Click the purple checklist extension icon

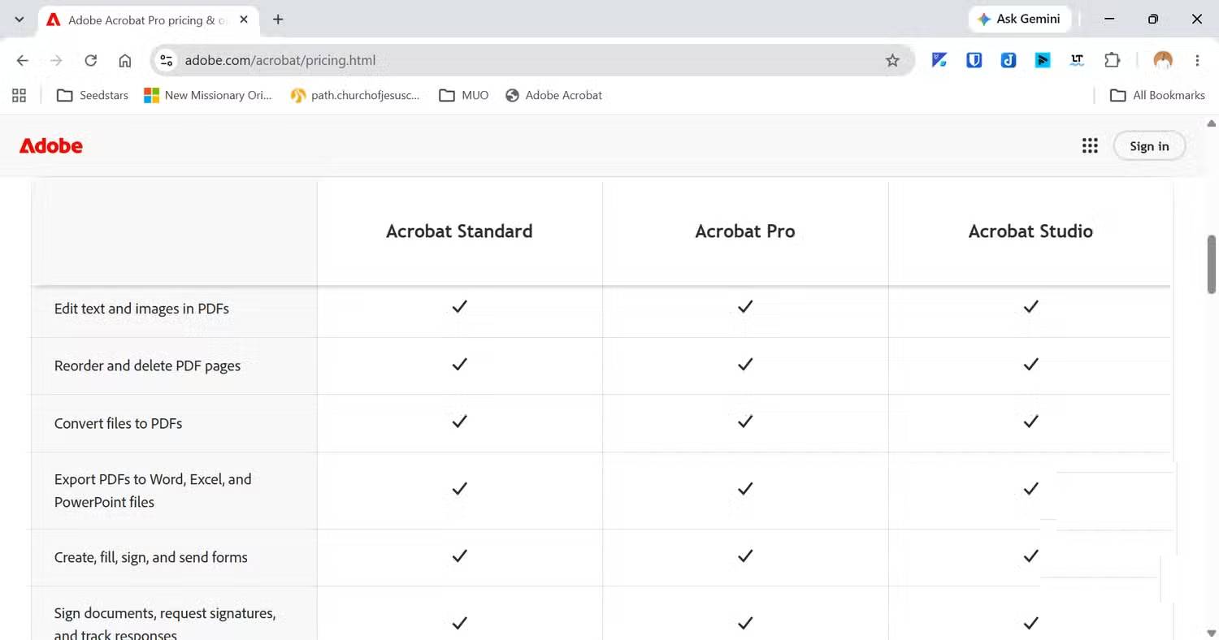tap(940, 60)
